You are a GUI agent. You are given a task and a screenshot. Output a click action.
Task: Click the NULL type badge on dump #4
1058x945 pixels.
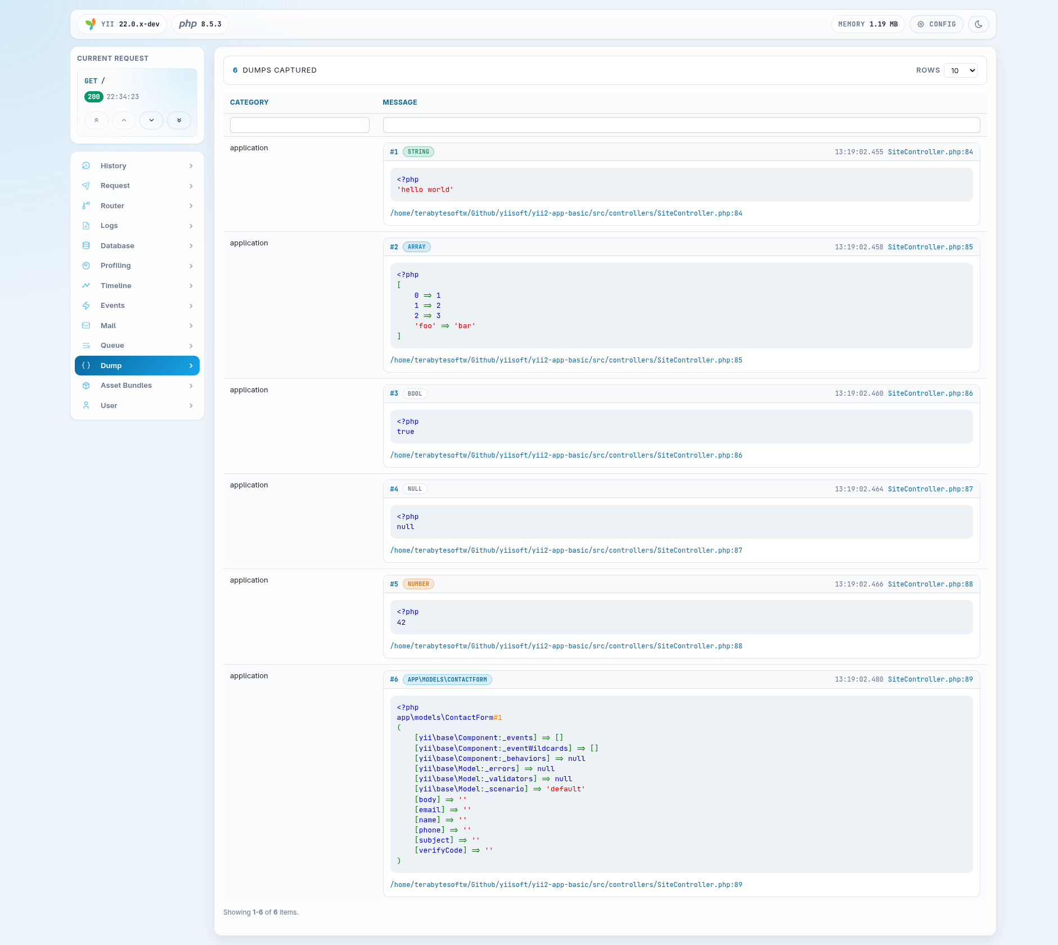coord(415,489)
